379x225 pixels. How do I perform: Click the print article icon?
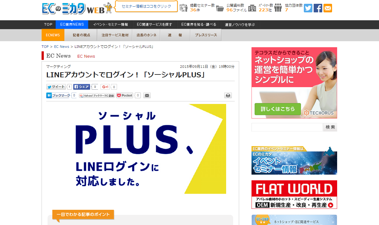coord(228,95)
